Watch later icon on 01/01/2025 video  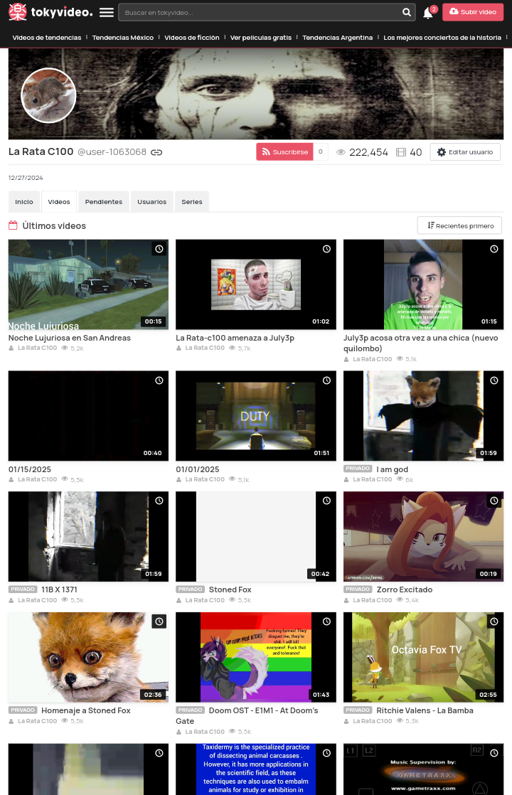pos(326,380)
